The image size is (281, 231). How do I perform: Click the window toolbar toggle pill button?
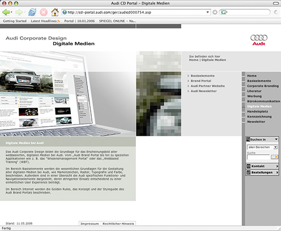[x=276, y=3]
